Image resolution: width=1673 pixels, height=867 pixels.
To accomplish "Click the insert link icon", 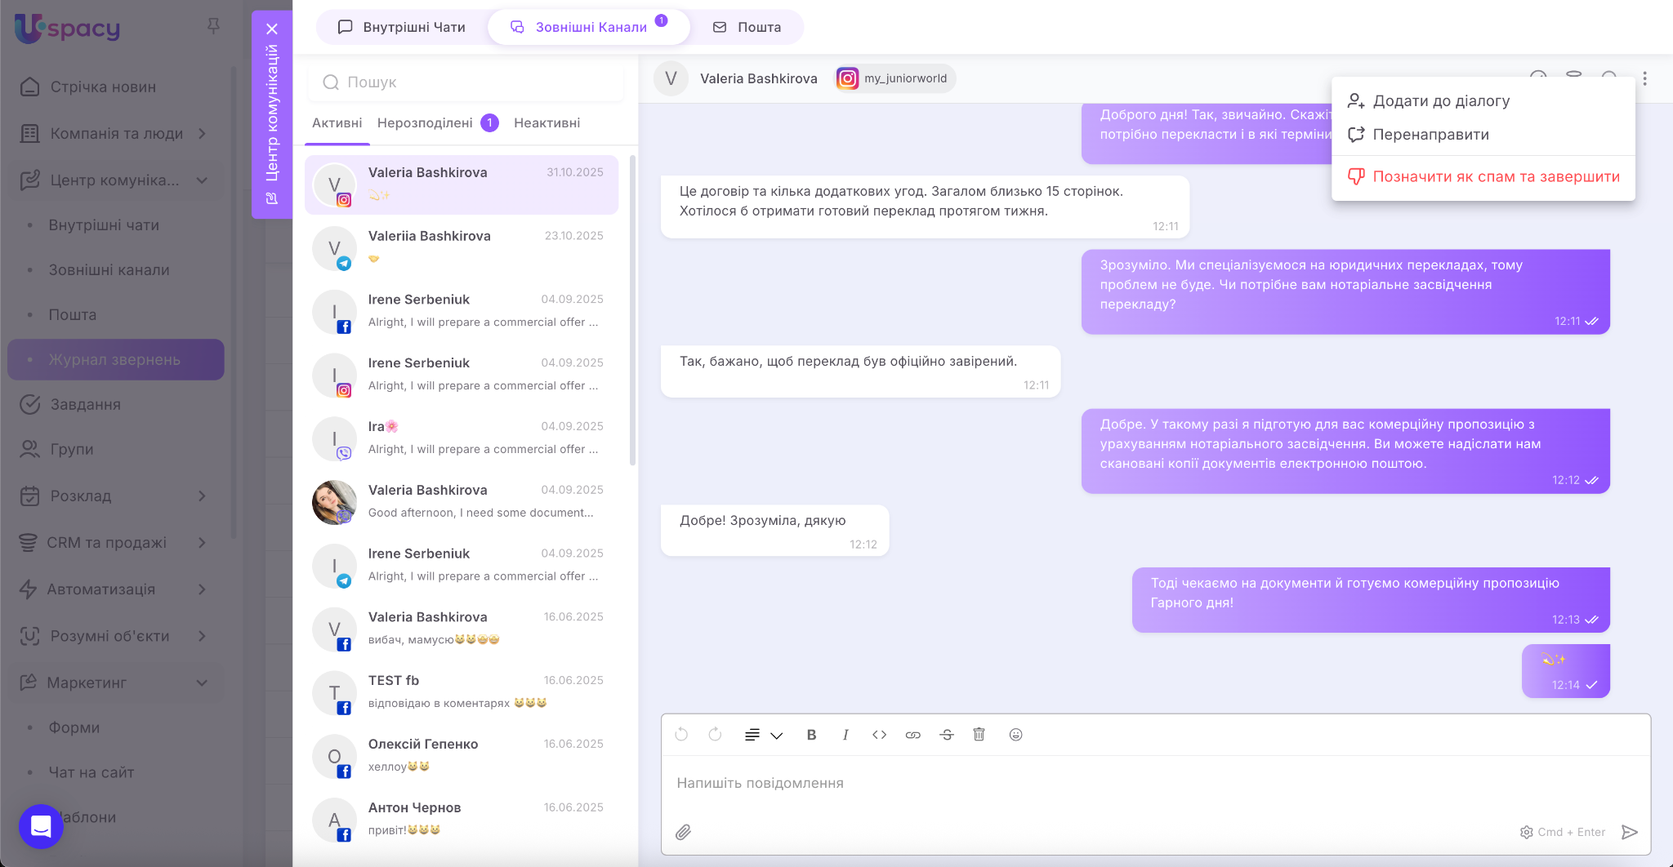I will (x=912, y=735).
